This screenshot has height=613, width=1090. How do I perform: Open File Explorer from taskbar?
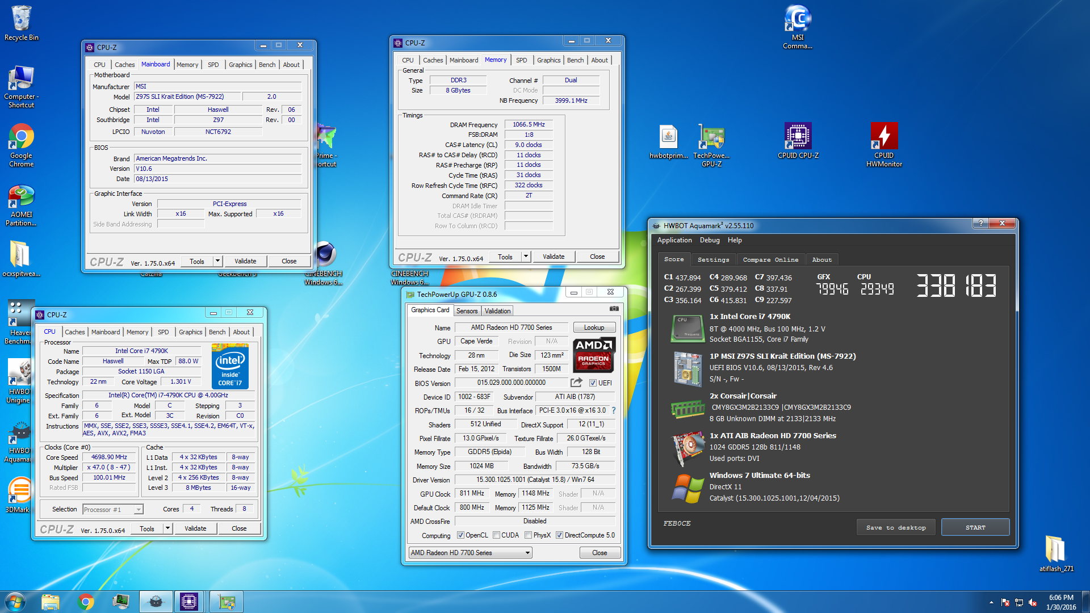click(51, 602)
